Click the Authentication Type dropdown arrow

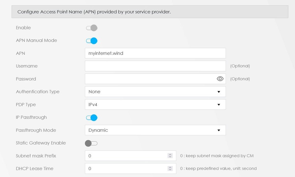click(x=219, y=92)
